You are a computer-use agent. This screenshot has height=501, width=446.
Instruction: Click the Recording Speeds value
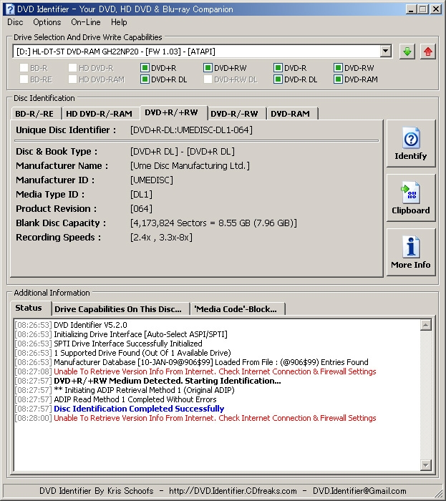pos(161,238)
